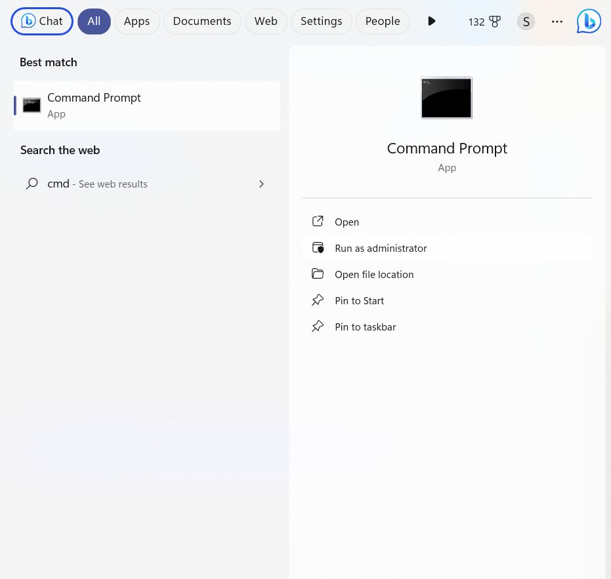Click the cmd See web results link
611x579 pixels.
point(97,184)
